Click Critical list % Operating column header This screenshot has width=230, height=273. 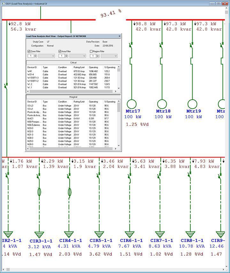(x=110, y=67)
